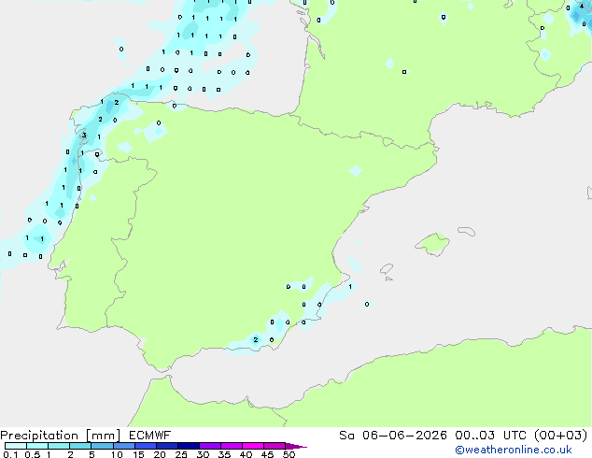Click the Menorca island outline
Image resolution: width=592 pixels, height=458 pixels.
[466, 231]
